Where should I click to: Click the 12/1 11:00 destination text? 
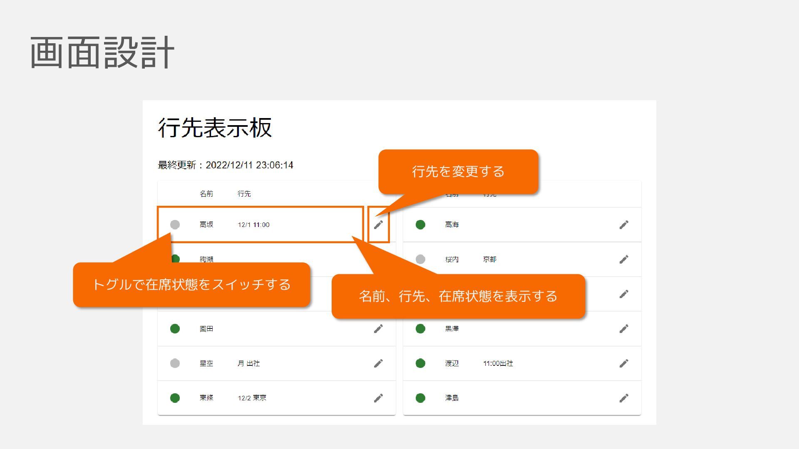[x=253, y=225]
